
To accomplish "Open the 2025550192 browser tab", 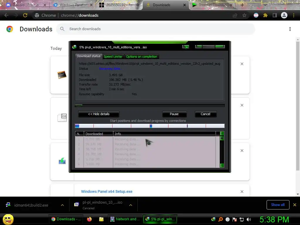I will click(120, 5).
